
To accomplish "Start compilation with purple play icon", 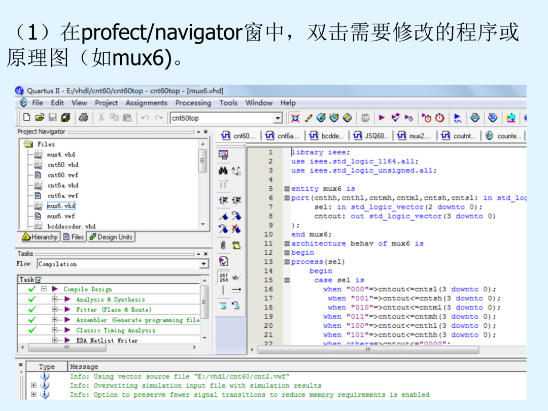I will [382, 118].
